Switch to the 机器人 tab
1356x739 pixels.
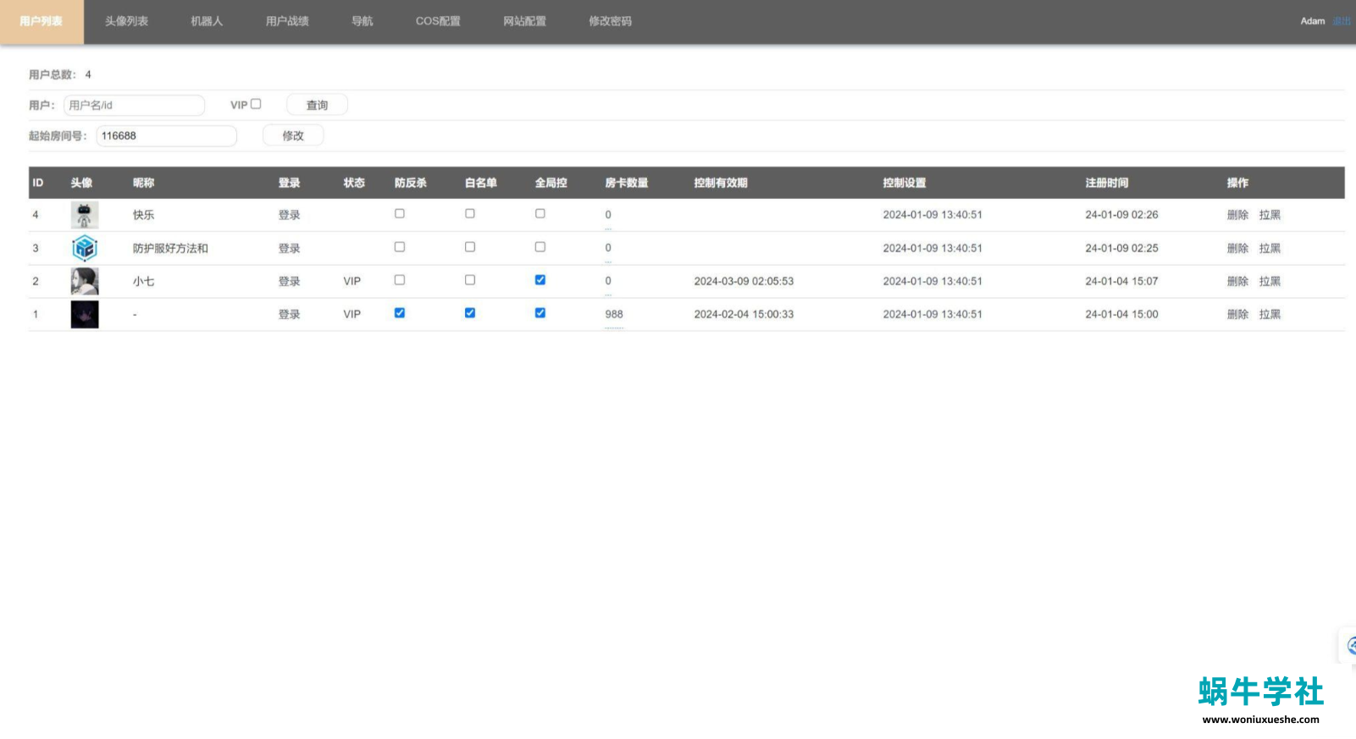pyautogui.click(x=207, y=21)
